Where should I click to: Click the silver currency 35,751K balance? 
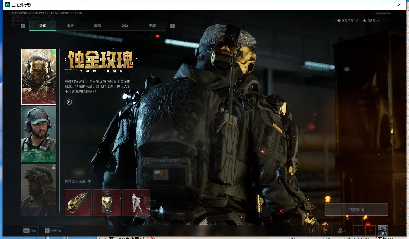[347, 21]
